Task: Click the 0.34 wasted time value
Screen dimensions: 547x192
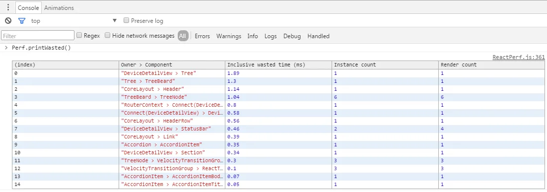Action: point(233,153)
